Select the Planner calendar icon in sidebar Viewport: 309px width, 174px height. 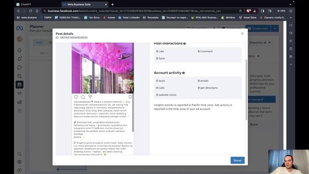coord(19,85)
